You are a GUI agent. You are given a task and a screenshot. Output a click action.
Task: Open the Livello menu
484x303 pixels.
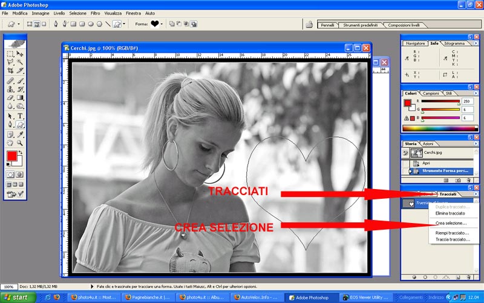coord(59,13)
